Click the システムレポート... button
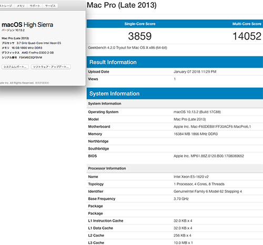Viewport: 263px width, 245px height. (15, 67)
